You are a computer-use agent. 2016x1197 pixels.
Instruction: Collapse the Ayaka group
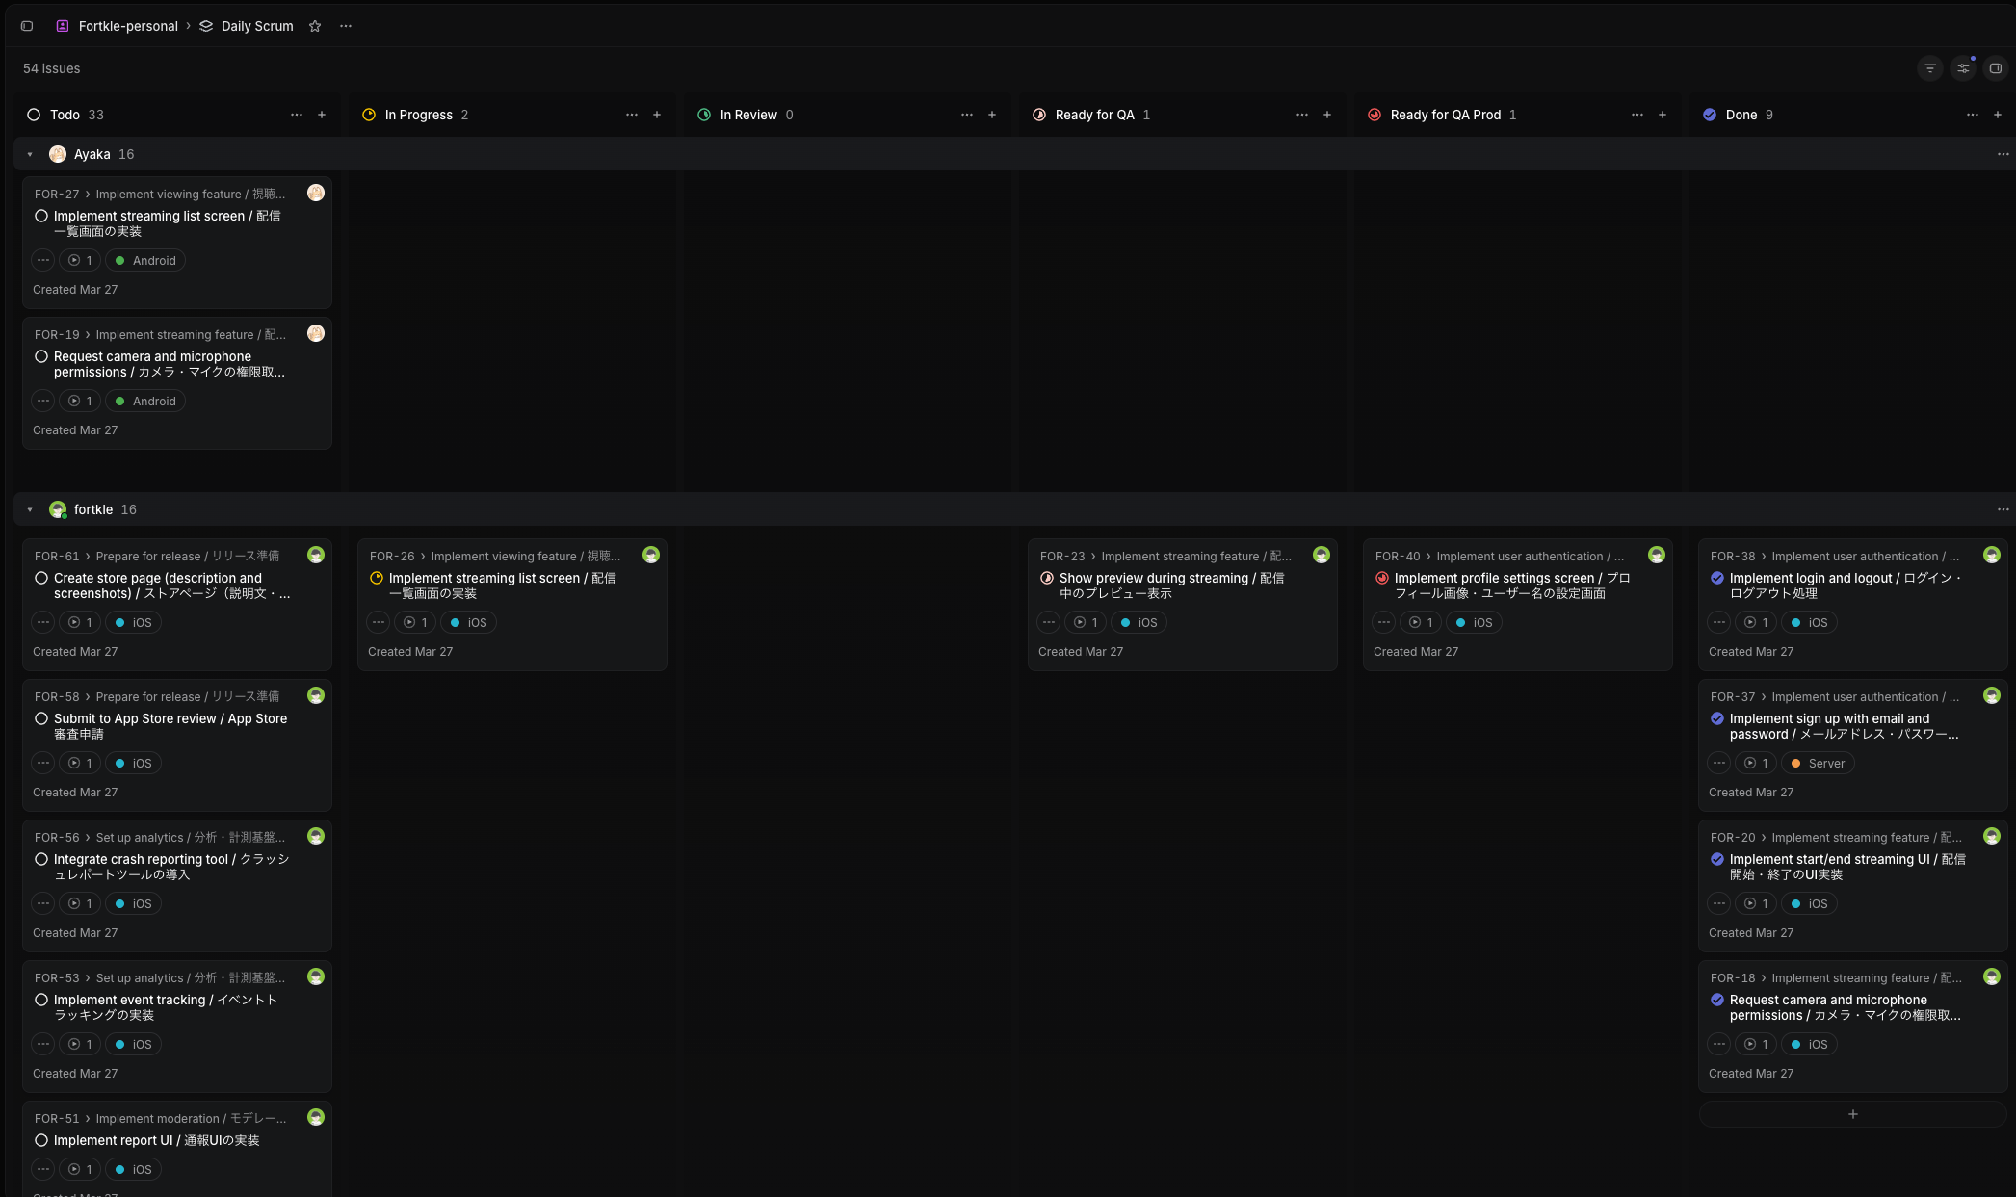30,154
